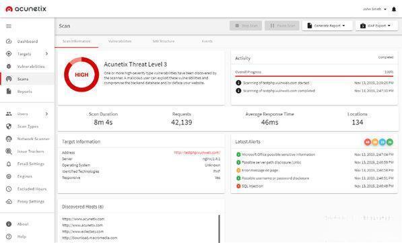Click the Requests value 42,139
The image size is (402, 243).
[x=182, y=123]
